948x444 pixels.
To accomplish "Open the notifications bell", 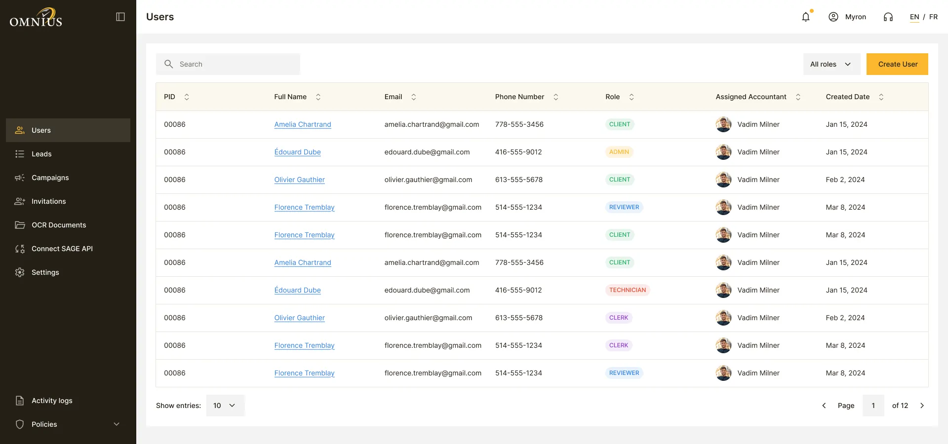I will pos(806,17).
